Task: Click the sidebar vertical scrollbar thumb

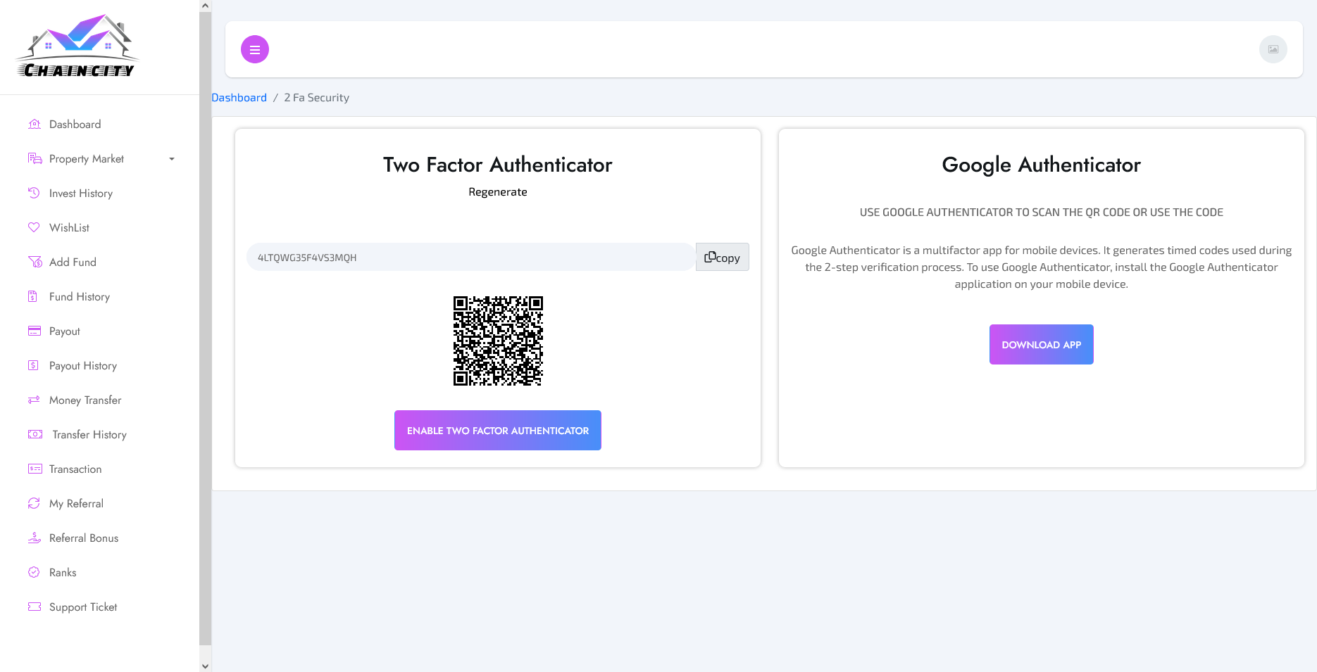Action: click(205, 329)
